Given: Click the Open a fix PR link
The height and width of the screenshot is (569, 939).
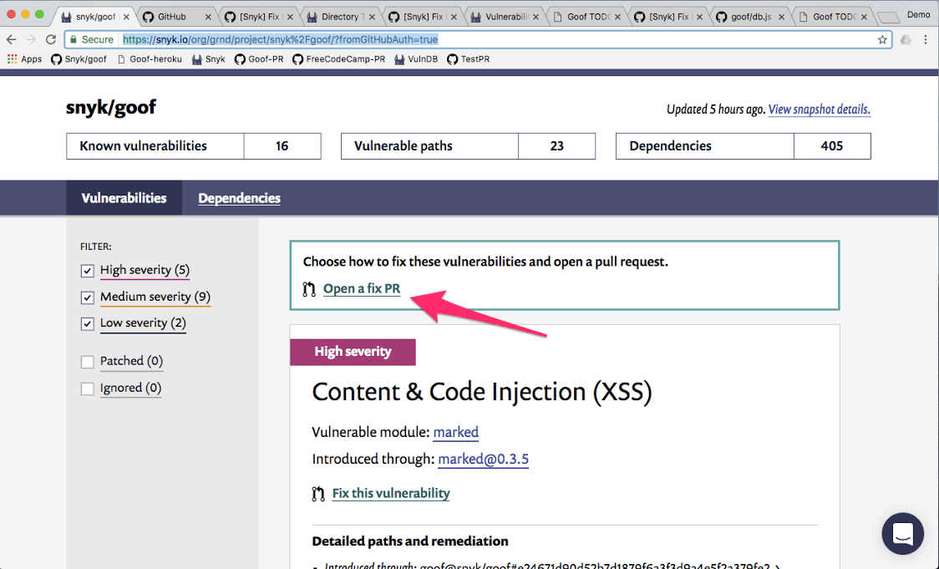Looking at the screenshot, I should point(361,289).
